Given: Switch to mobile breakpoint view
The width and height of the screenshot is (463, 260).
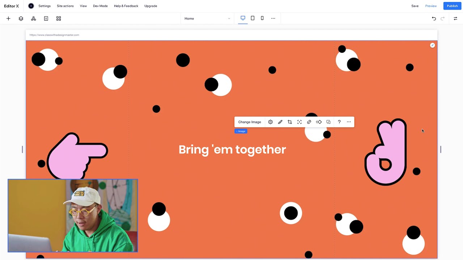Looking at the screenshot, I should pyautogui.click(x=262, y=18).
